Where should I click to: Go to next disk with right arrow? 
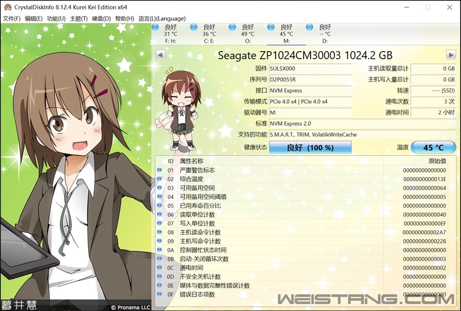click(451, 55)
